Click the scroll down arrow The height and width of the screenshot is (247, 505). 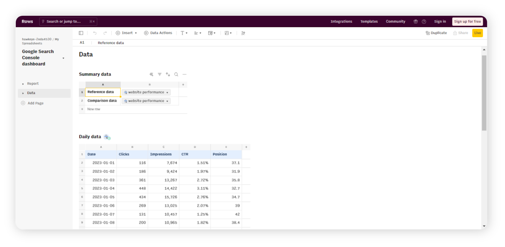click(484, 226)
